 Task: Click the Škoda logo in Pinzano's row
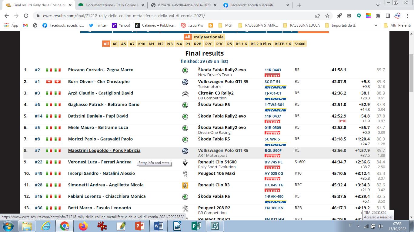(x=185, y=70)
